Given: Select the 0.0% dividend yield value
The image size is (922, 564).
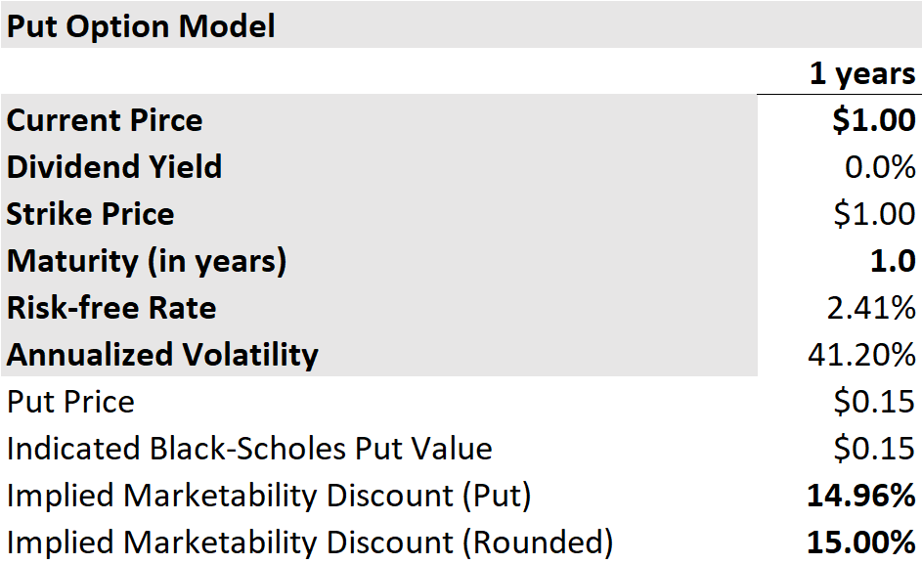Looking at the screenshot, I should pyautogui.click(x=880, y=167).
